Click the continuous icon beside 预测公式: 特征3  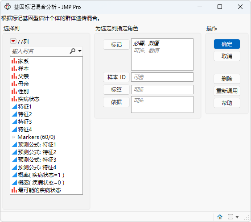tap(14, 160)
